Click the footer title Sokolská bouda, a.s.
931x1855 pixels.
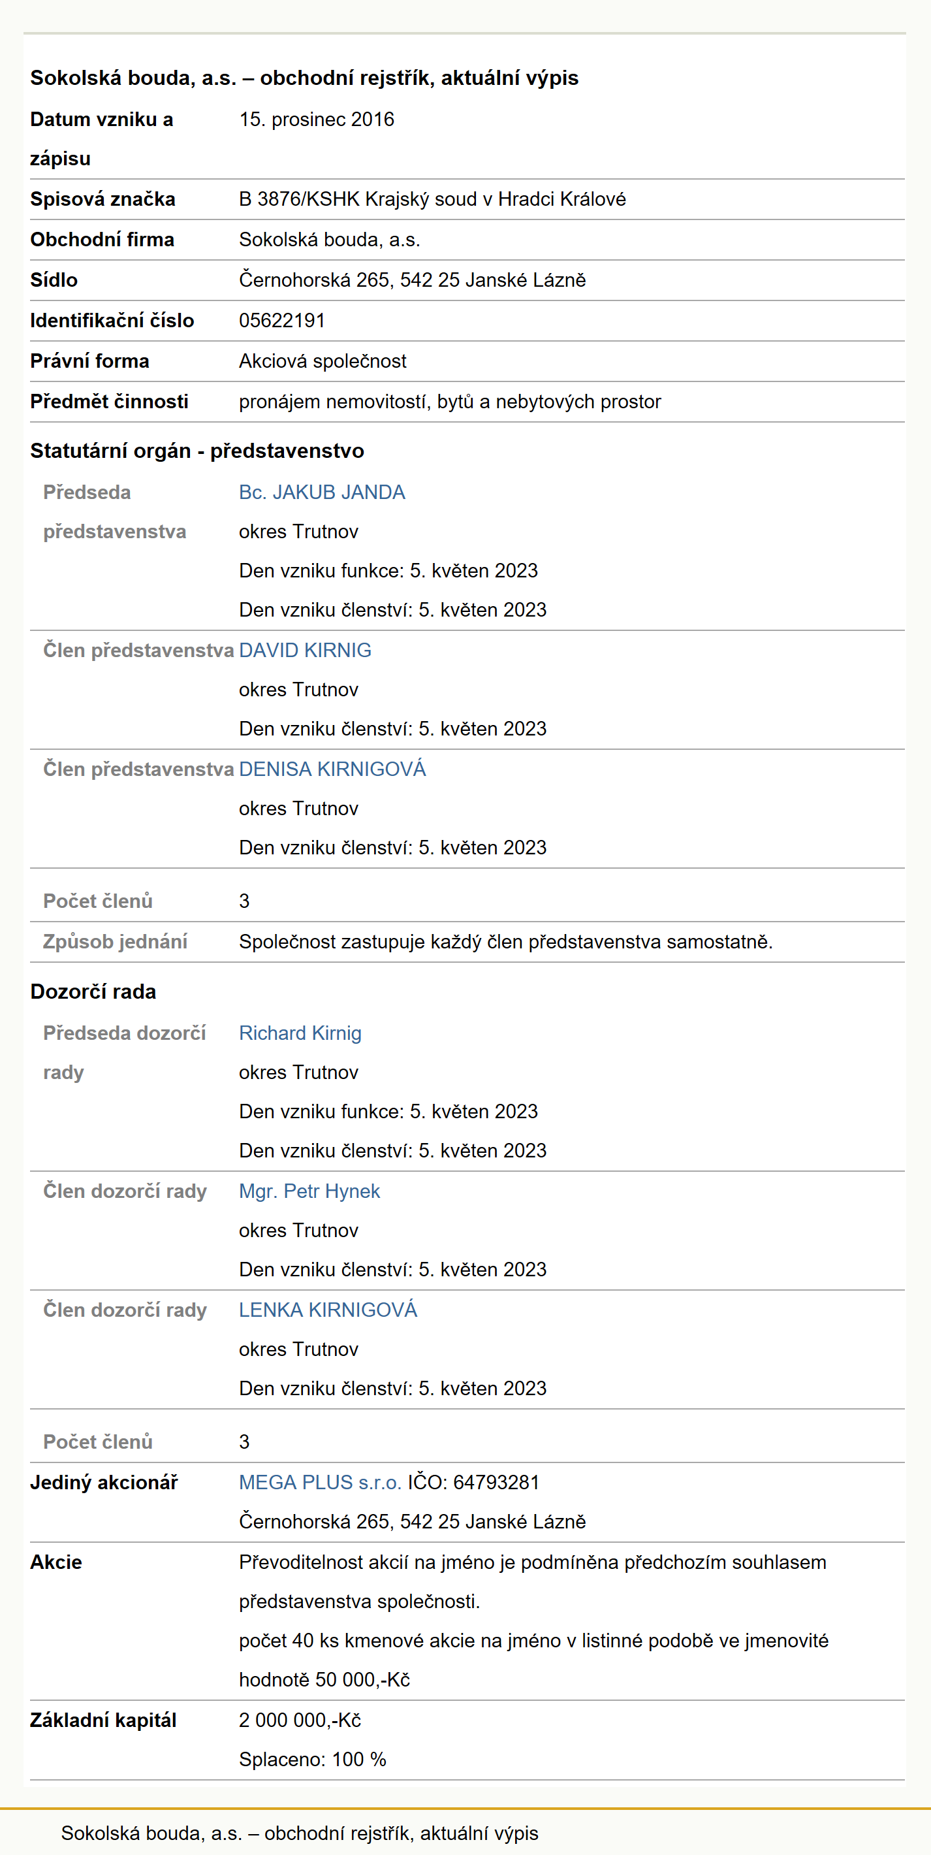click(300, 1833)
